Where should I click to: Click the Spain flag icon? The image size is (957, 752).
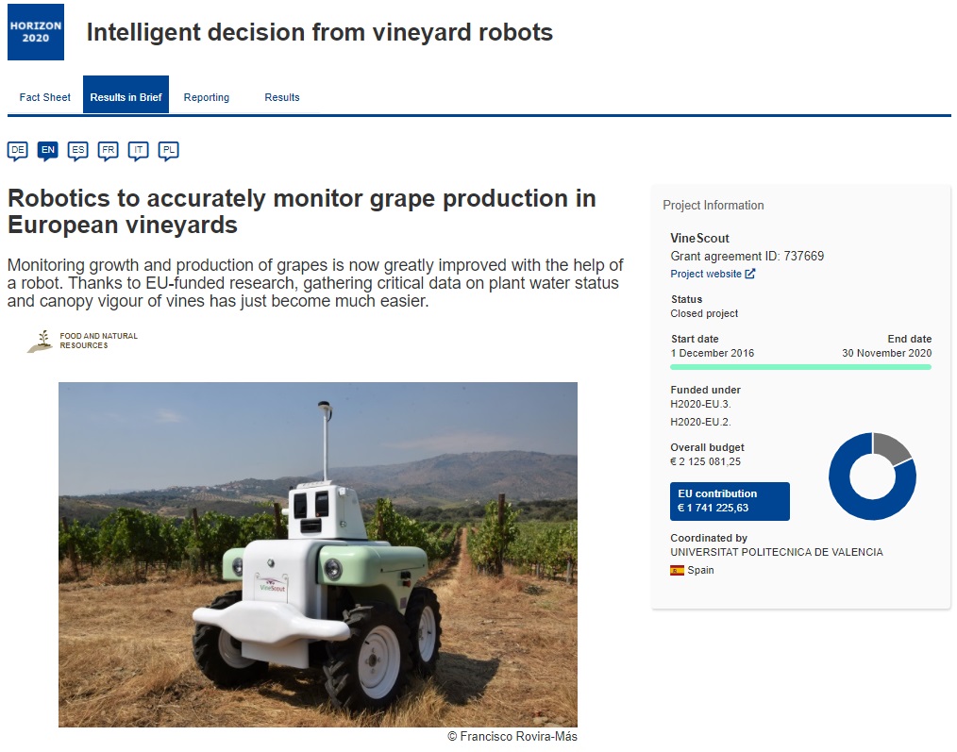(677, 570)
